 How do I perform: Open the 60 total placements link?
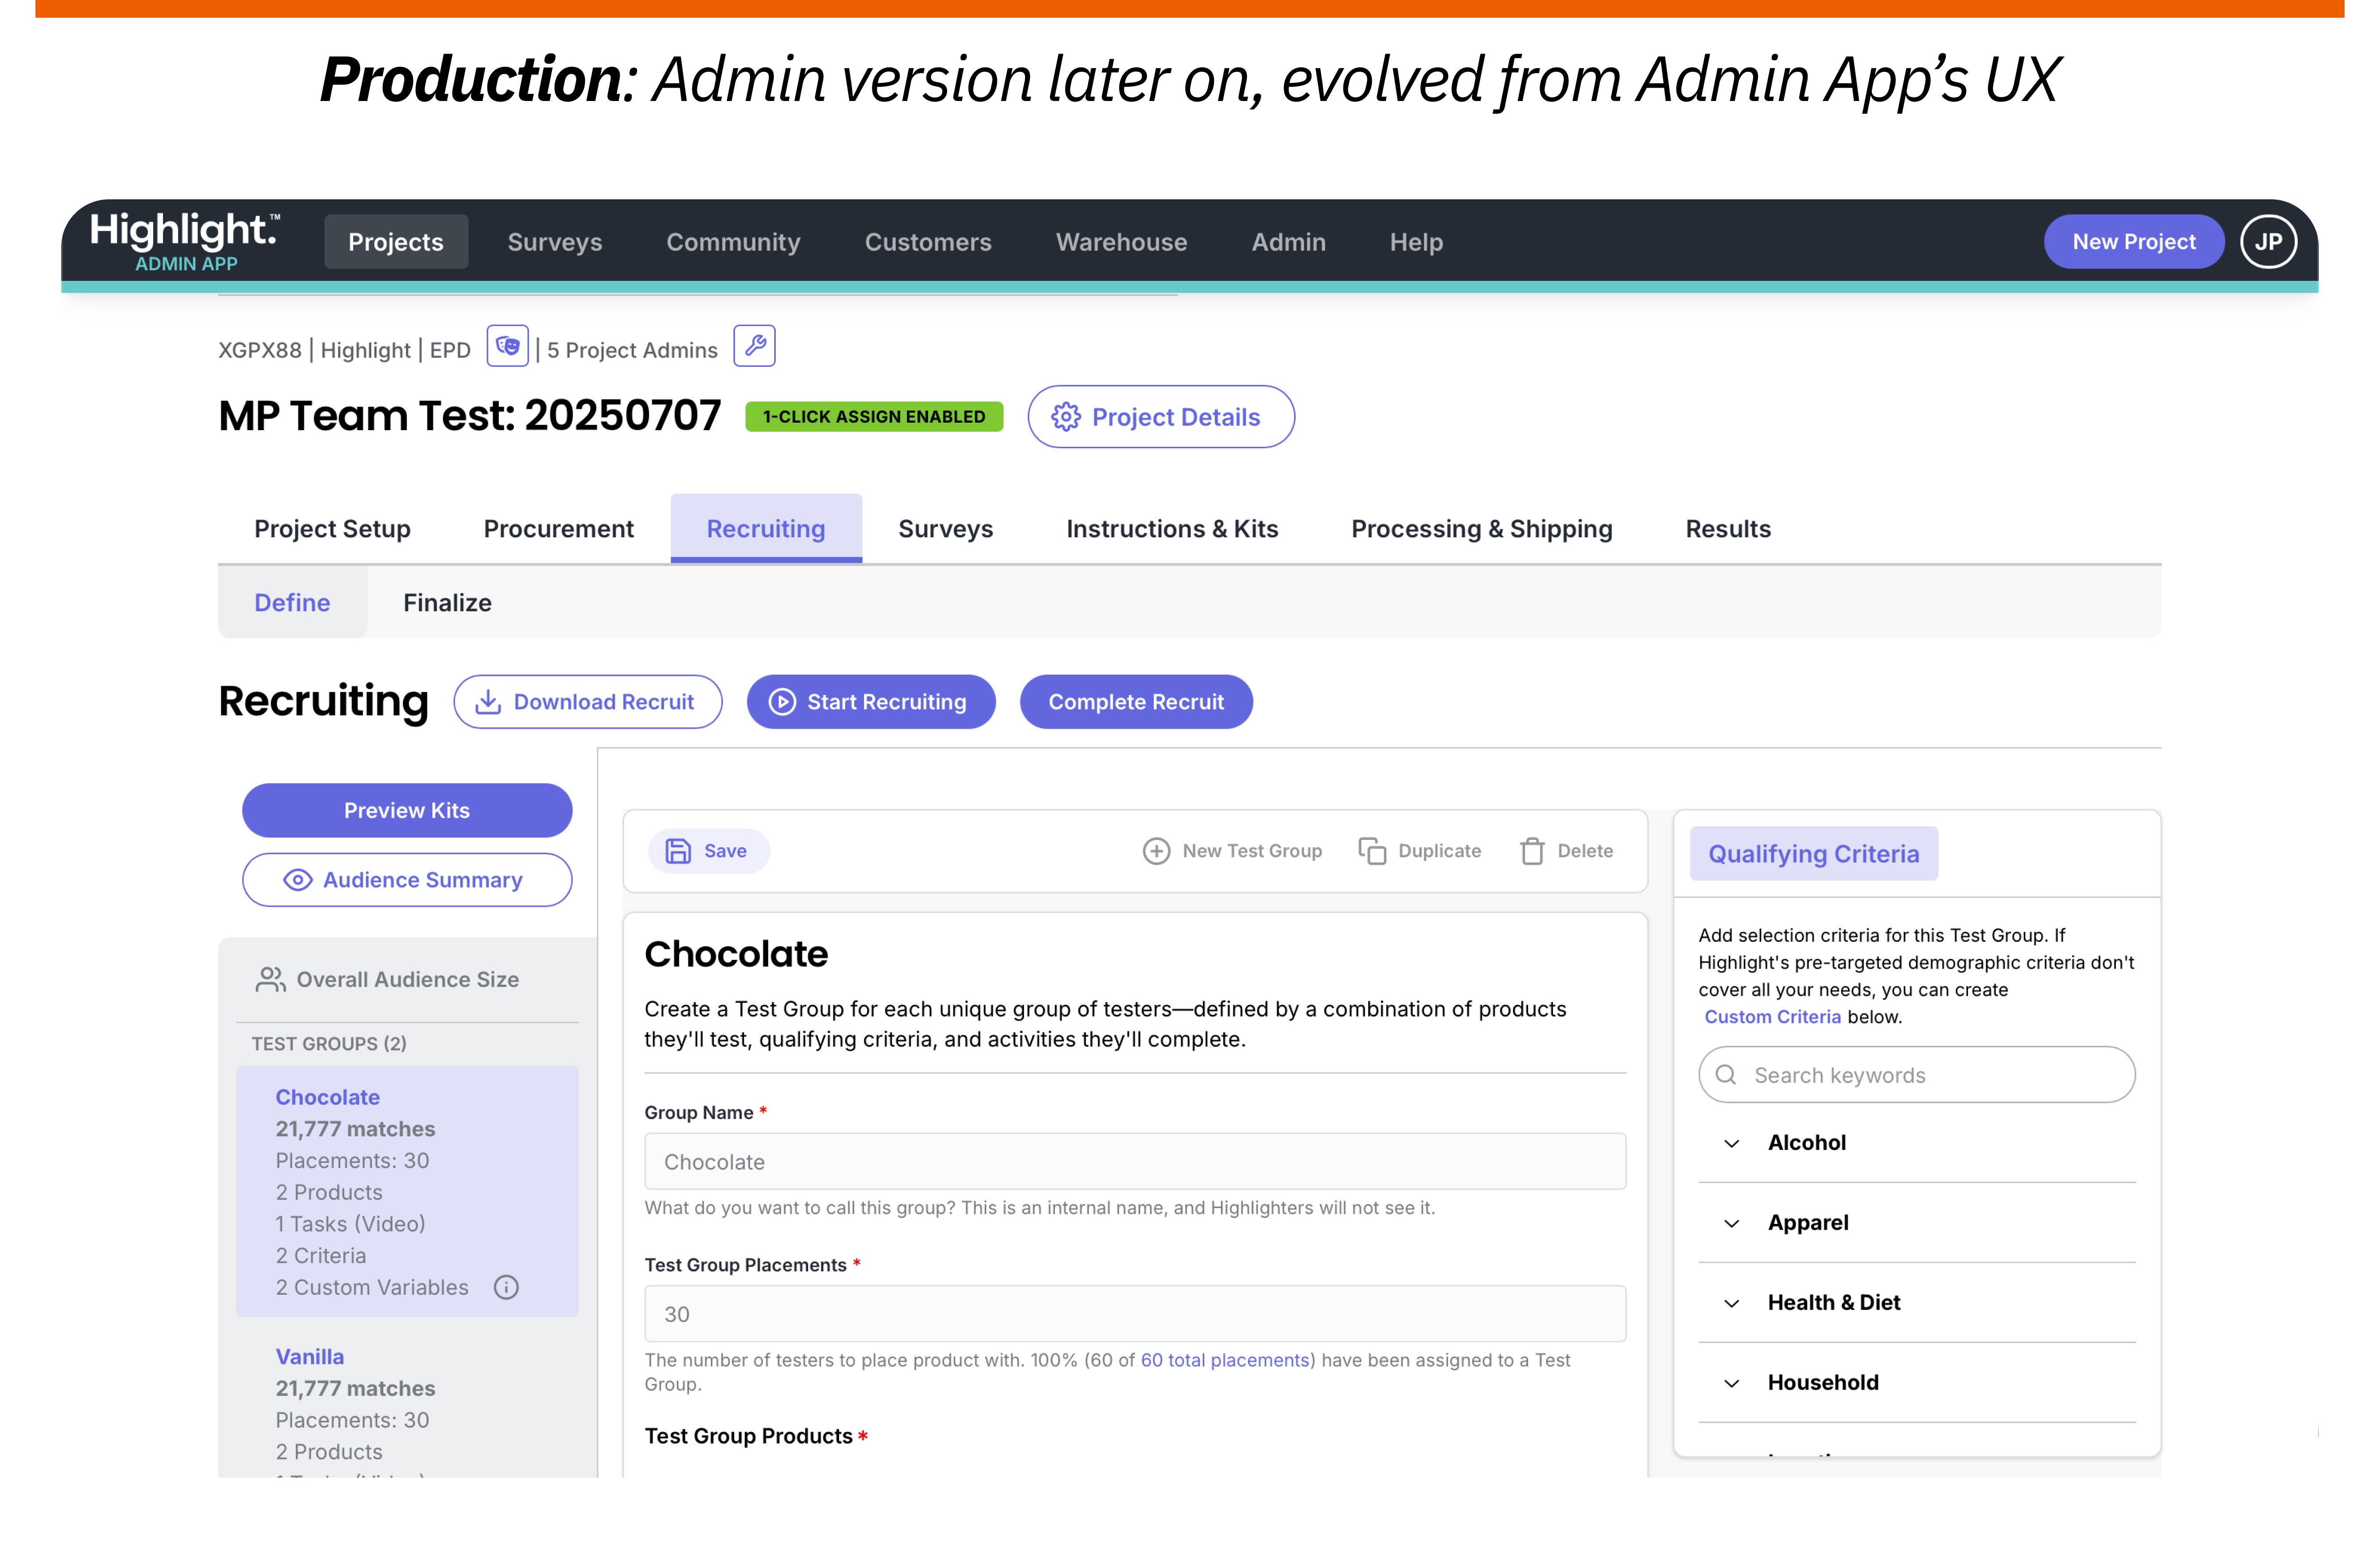click(x=1225, y=1360)
